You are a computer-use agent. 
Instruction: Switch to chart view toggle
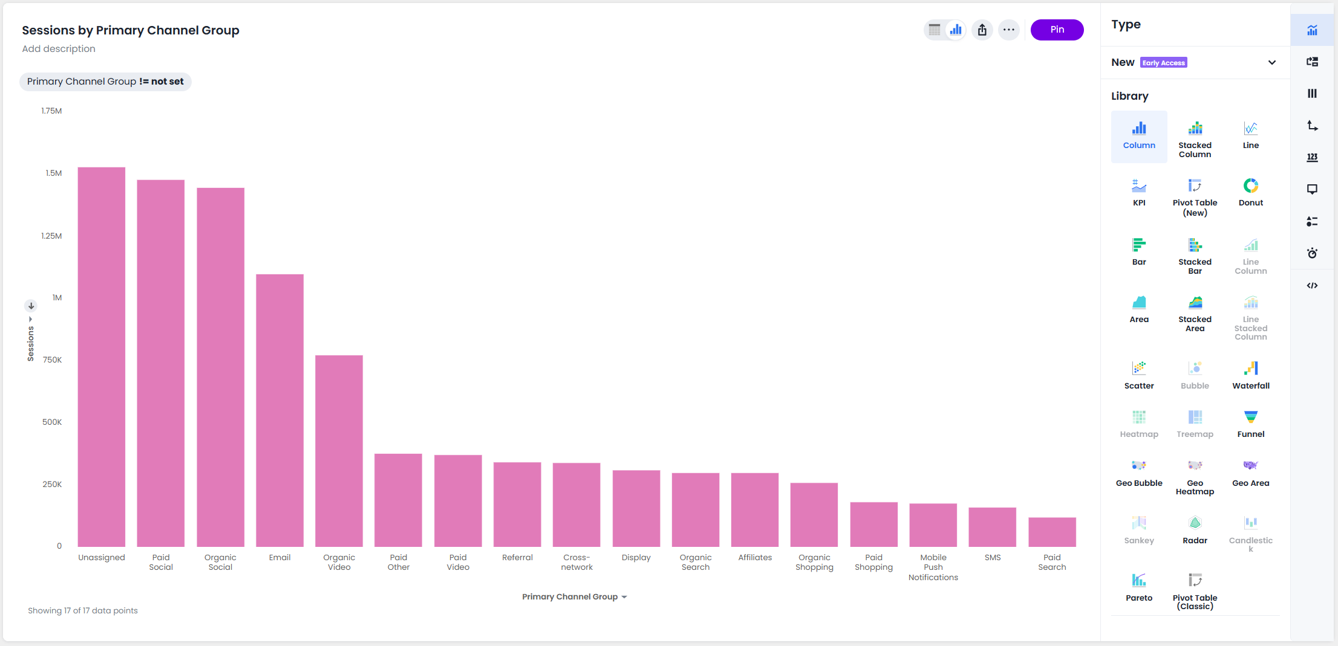[x=956, y=30]
